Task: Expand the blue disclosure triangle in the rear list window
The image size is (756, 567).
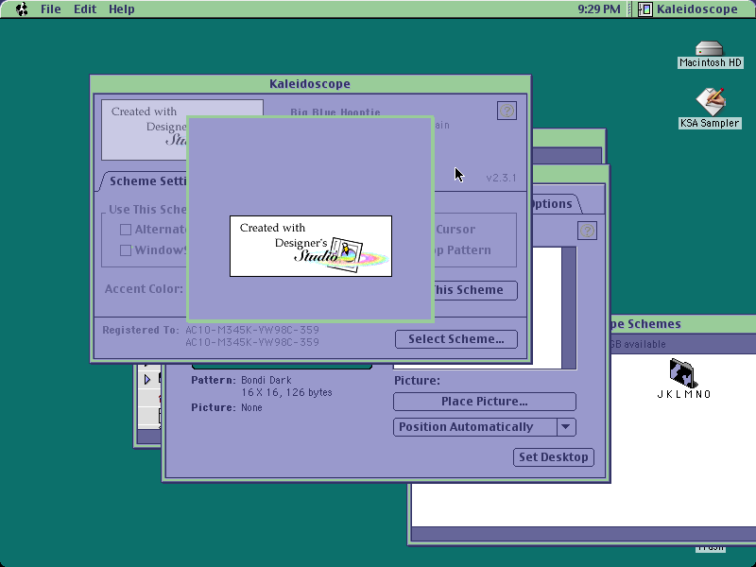Action: [x=147, y=380]
